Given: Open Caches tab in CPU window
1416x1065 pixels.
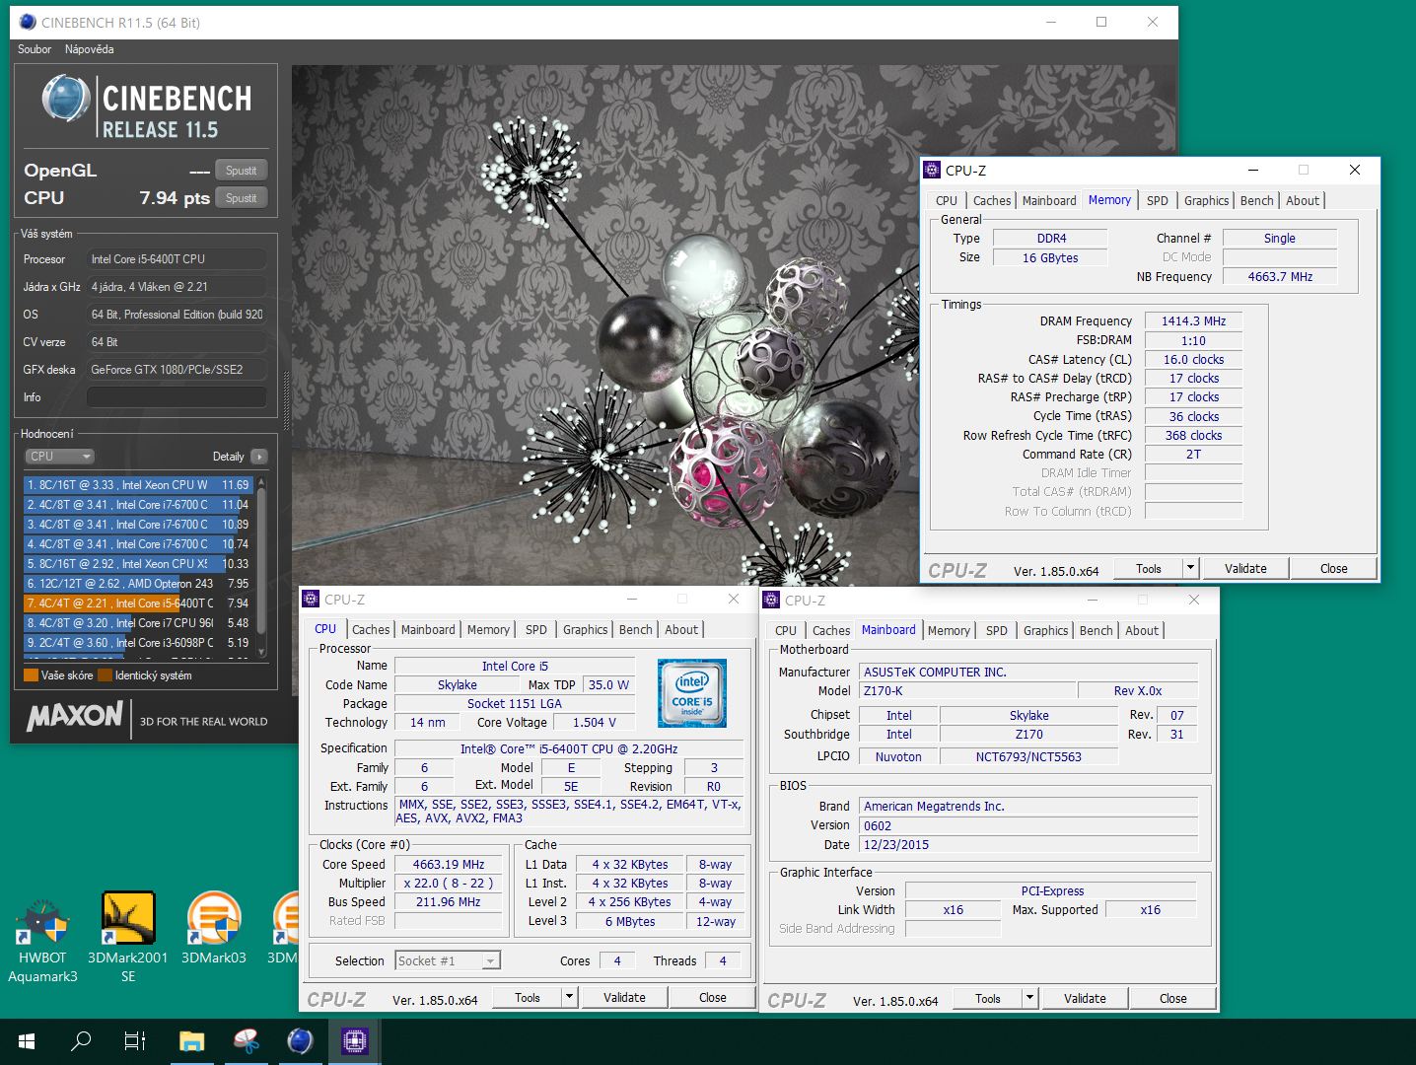Looking at the screenshot, I should pos(371,629).
